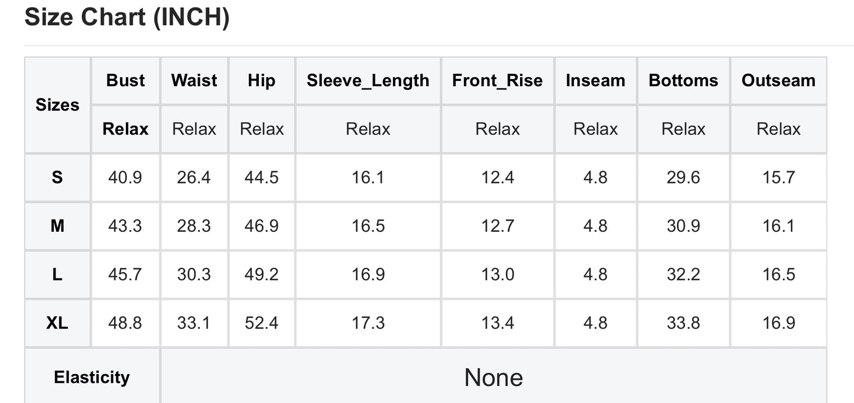Click the Size Chart (INCH) heading
The image size is (854, 403).
coord(126,18)
